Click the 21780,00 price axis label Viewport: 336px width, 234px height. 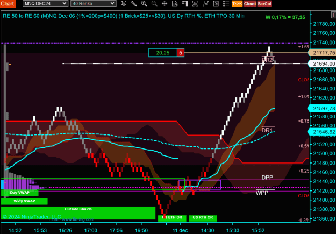[x=324, y=24]
